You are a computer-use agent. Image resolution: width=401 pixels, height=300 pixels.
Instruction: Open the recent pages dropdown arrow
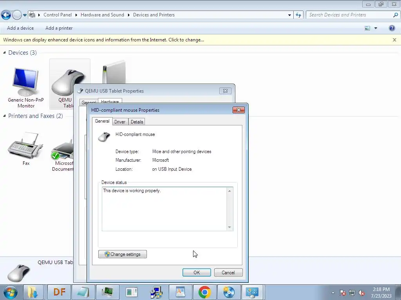(25, 15)
